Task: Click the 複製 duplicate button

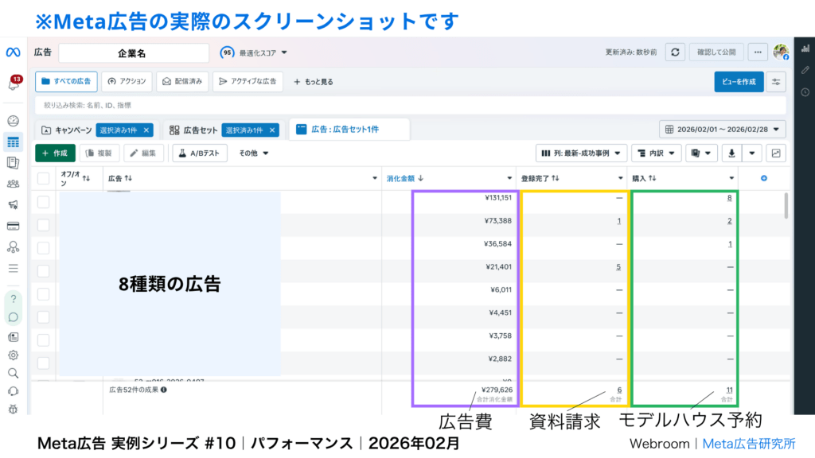Action: pos(99,153)
